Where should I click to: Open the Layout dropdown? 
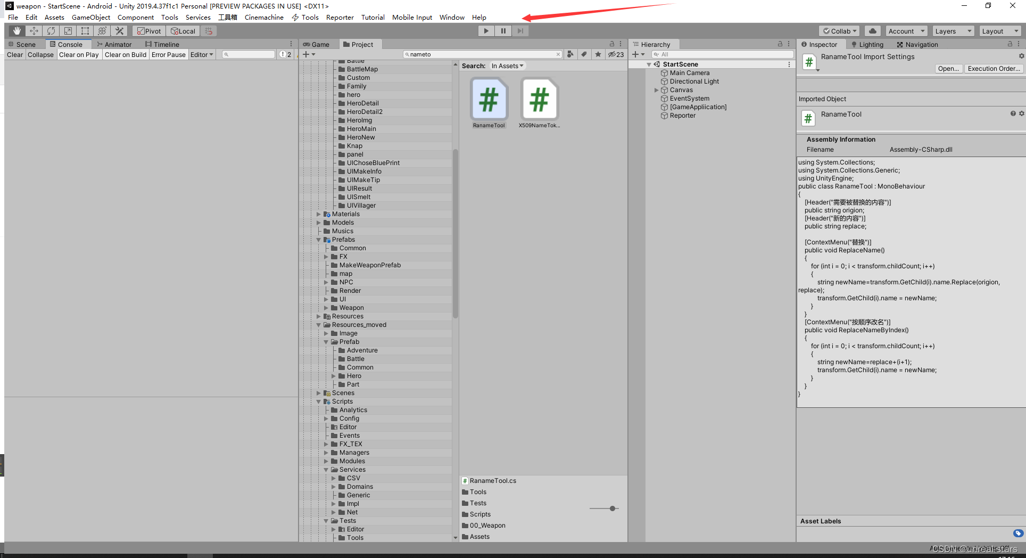click(999, 31)
